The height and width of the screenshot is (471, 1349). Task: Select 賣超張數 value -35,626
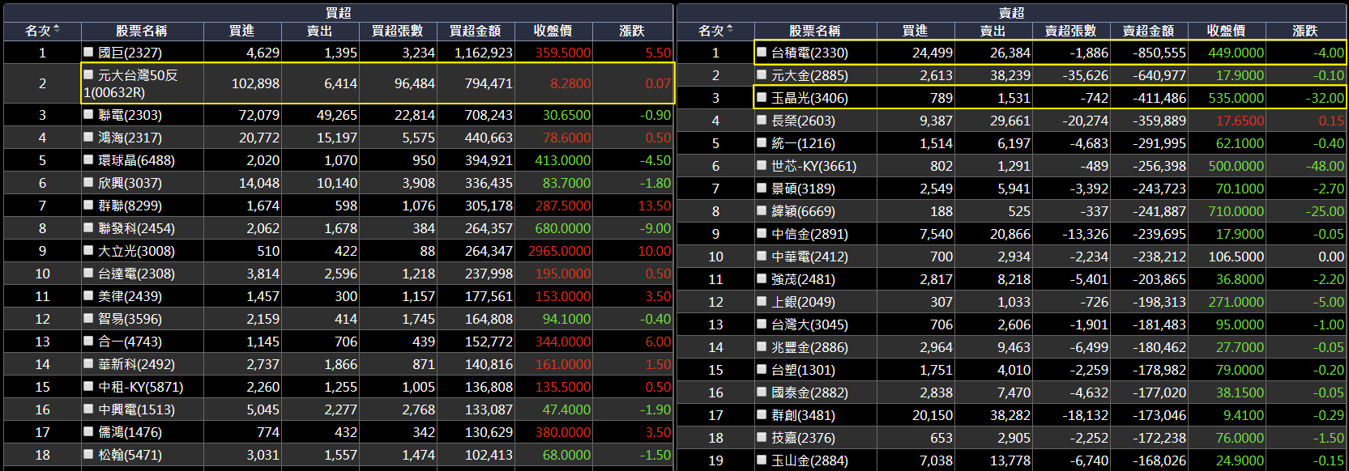1086,75
